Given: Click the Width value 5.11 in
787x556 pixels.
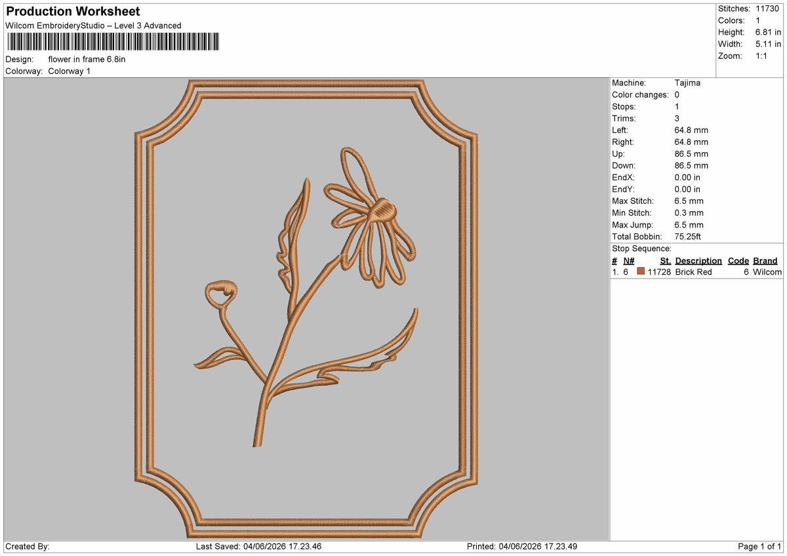Looking at the screenshot, I should (x=768, y=44).
